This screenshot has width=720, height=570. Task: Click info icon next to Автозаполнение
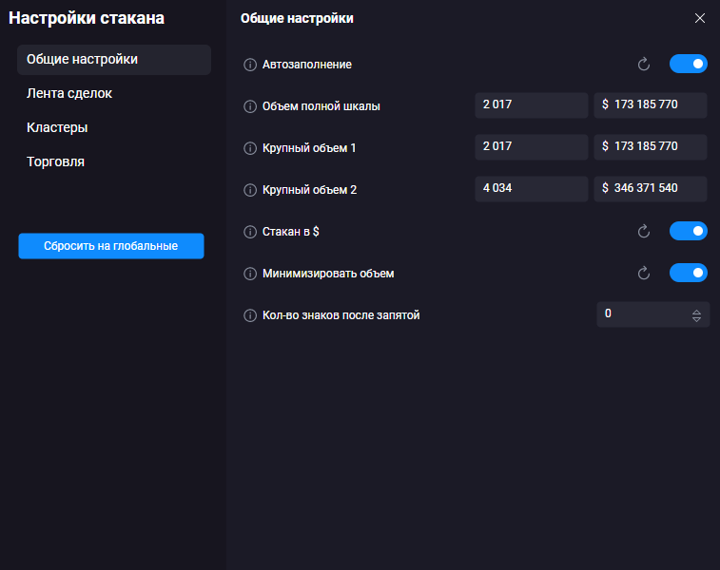tap(250, 65)
